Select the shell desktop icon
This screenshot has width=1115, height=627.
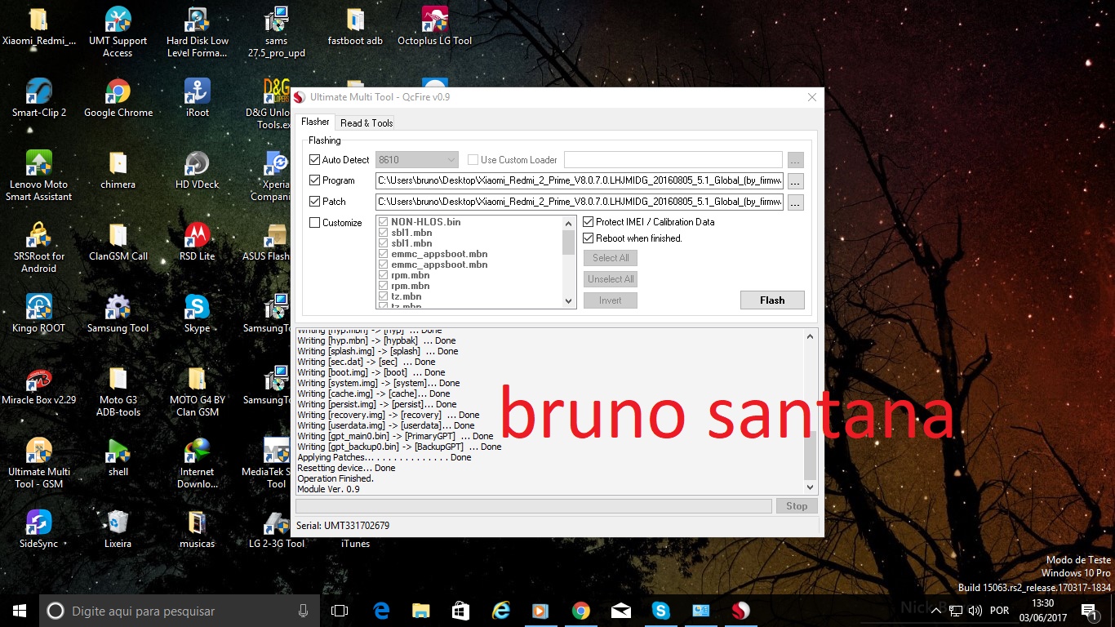click(118, 457)
